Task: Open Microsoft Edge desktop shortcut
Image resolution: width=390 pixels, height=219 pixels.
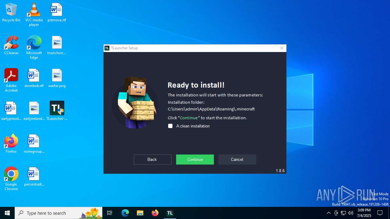Action: tap(34, 47)
